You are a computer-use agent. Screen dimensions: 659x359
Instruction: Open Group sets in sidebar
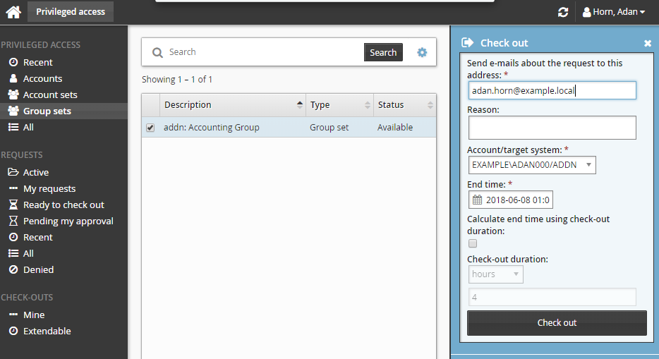point(47,111)
